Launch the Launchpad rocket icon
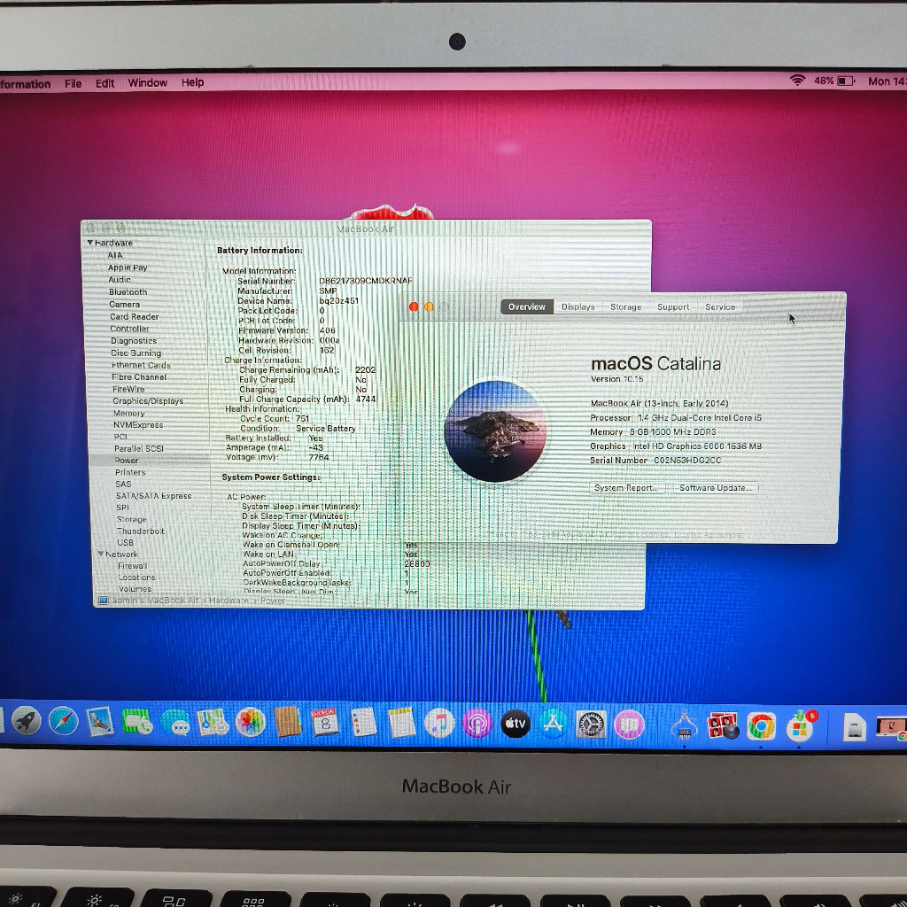 26,721
